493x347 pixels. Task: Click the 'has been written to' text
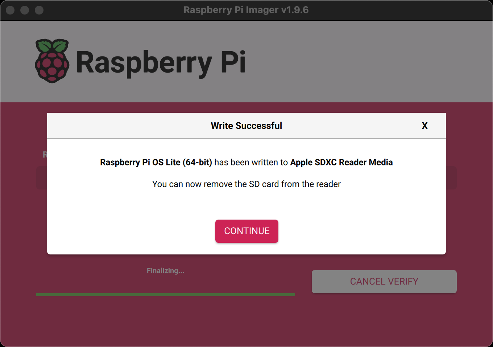tap(251, 162)
